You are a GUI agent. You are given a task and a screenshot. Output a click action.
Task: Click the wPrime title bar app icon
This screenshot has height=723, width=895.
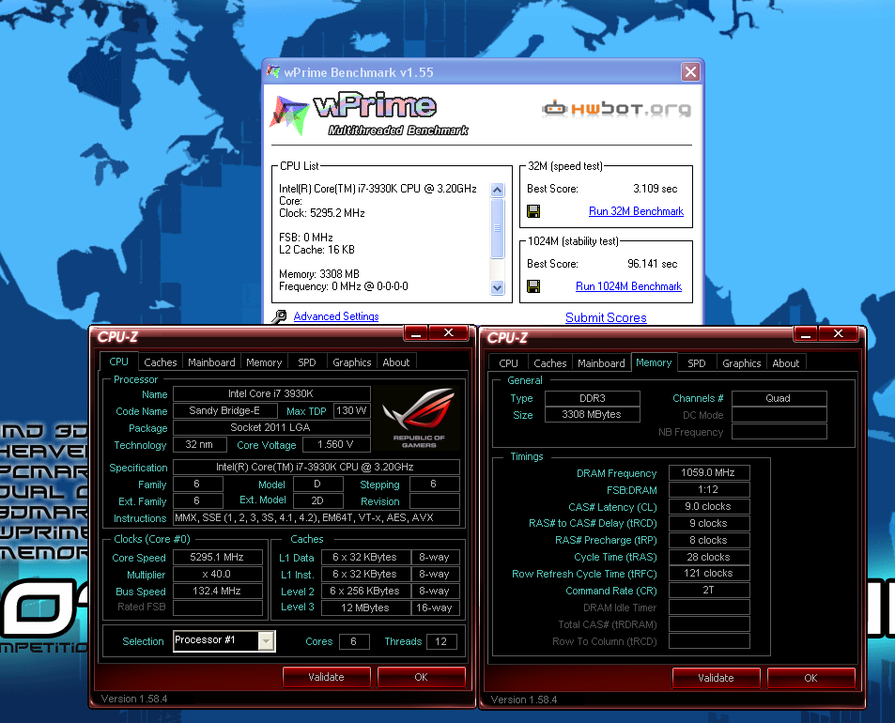point(273,72)
